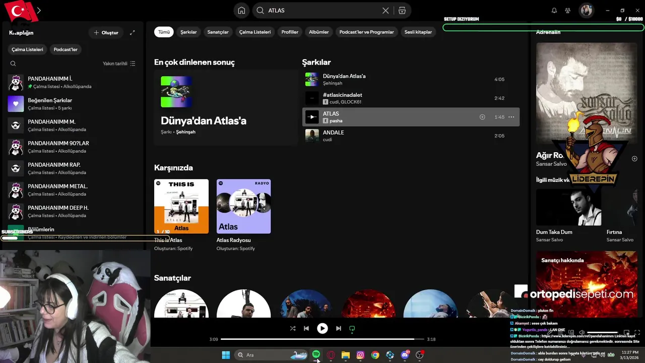Open more options for ATLAS track
Screen dimensions: 645x363
tap(511, 117)
